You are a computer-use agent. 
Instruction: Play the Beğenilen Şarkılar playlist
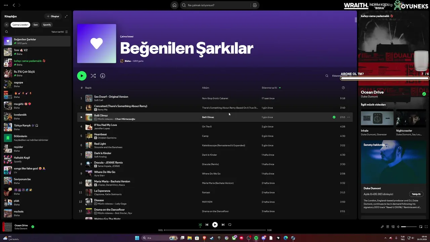(82, 76)
